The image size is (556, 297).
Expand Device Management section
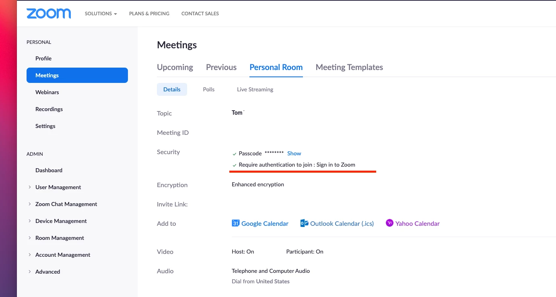tap(29, 221)
